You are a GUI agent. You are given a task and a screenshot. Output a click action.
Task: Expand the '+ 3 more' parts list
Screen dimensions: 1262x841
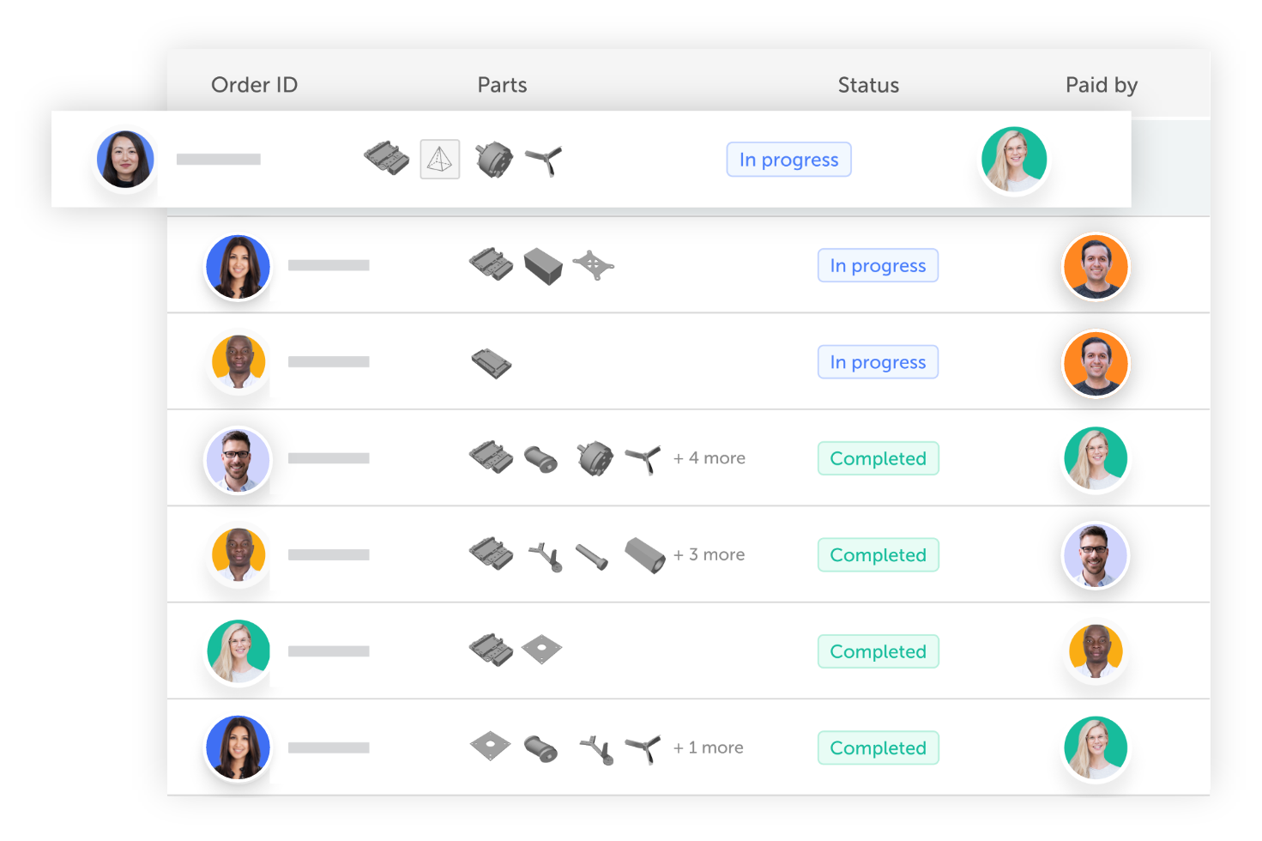pos(709,555)
